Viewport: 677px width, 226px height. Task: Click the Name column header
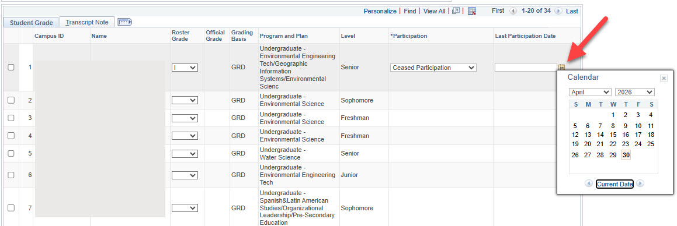(99, 36)
